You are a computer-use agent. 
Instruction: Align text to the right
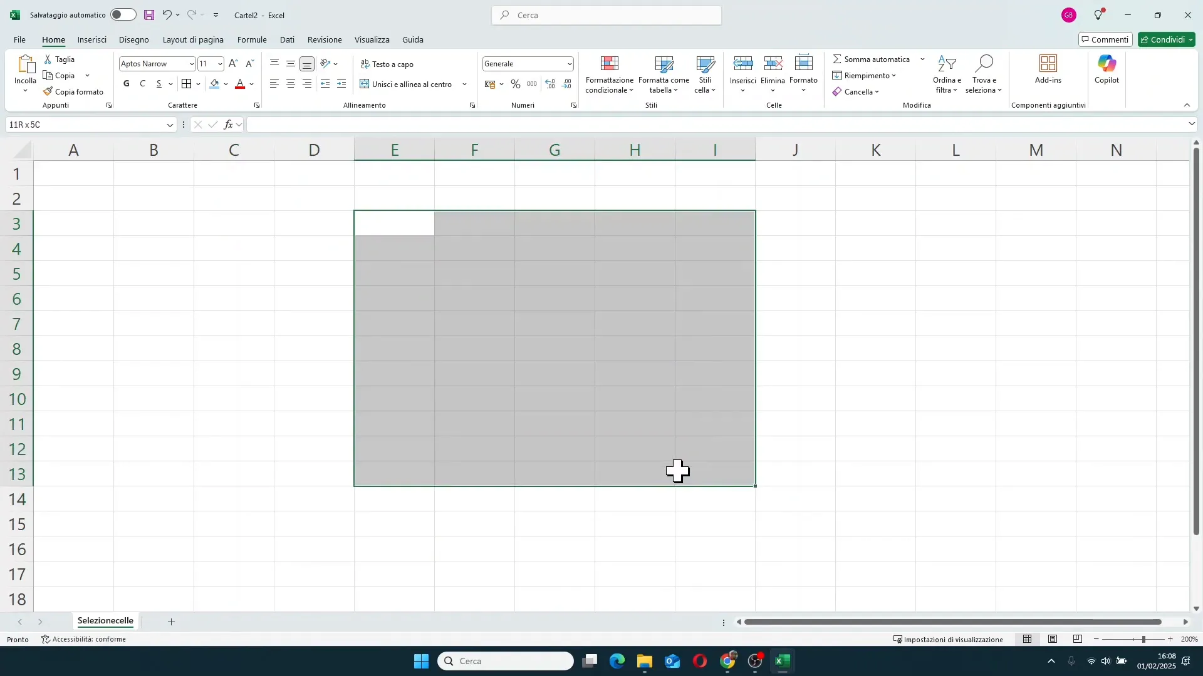307,84
